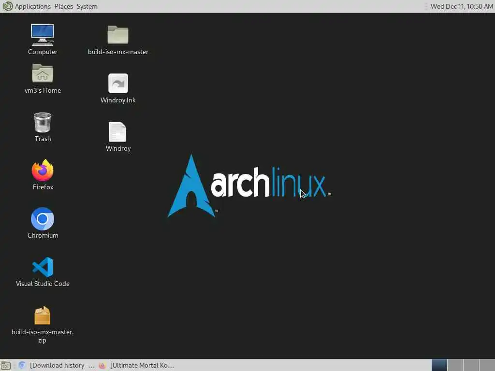Switch to the first workspace in switcher
The image size is (495, 371).
click(x=439, y=365)
